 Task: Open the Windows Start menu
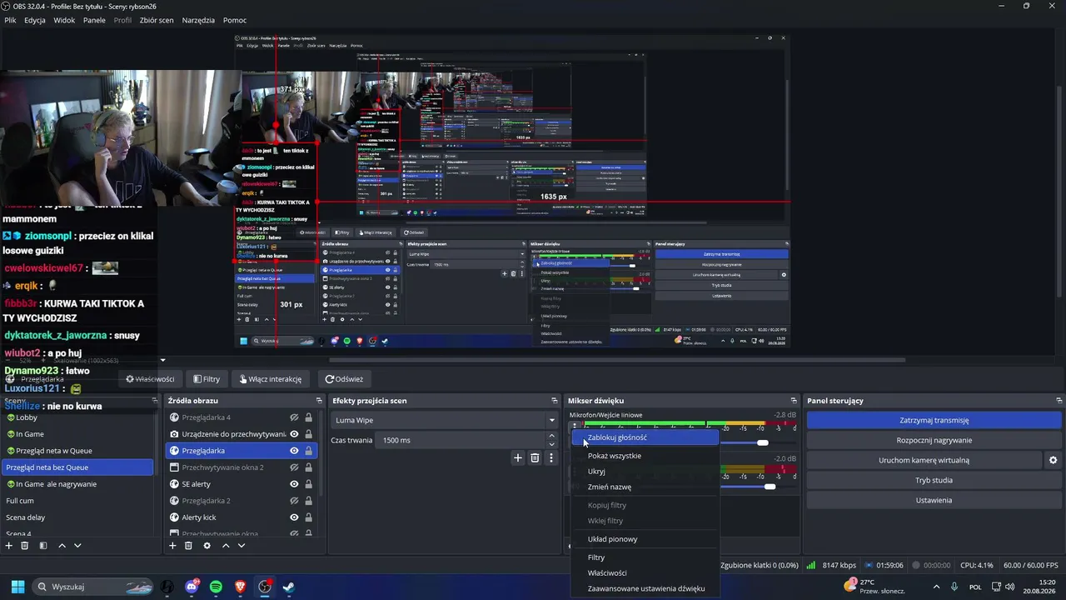point(17,587)
